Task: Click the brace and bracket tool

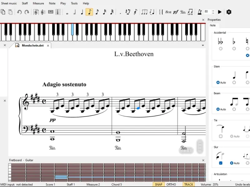Action: tap(161, 12)
